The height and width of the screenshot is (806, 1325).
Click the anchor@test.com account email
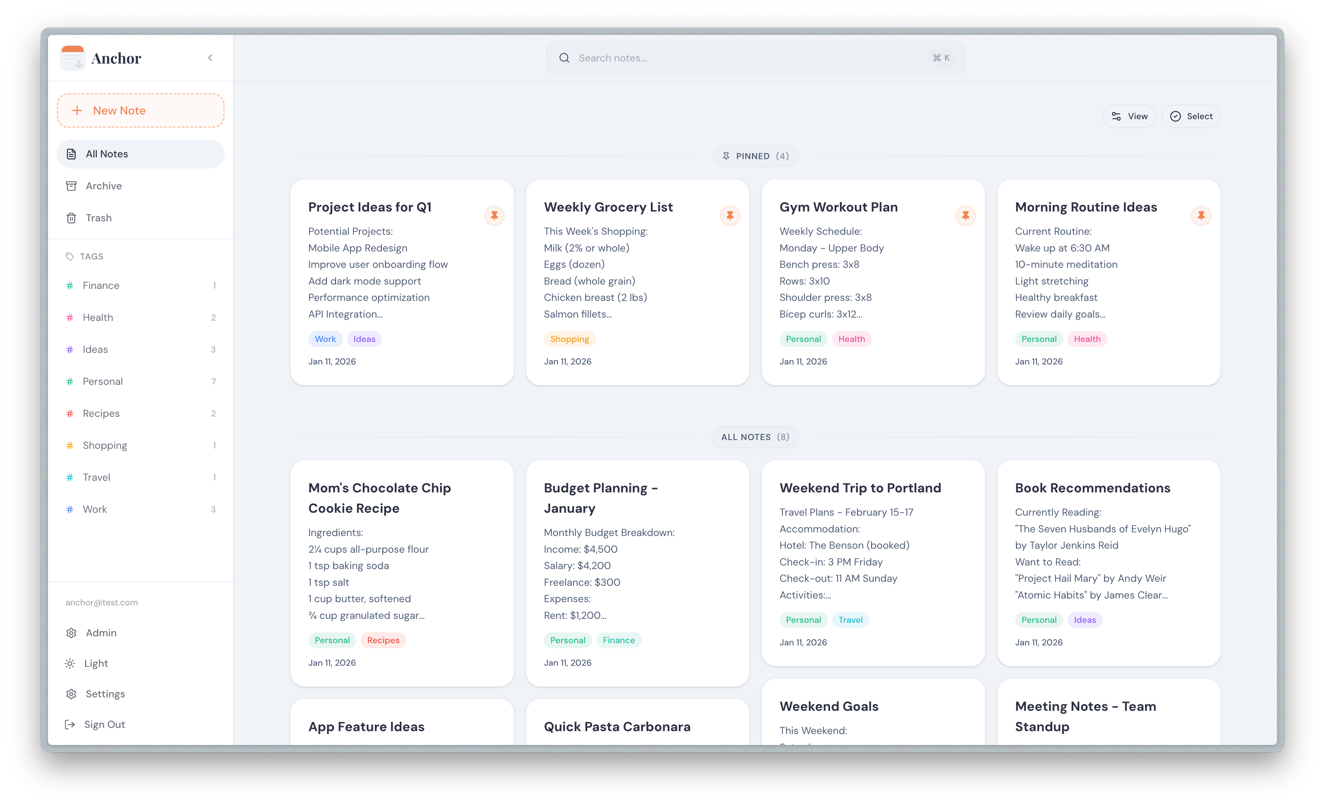coord(102,603)
